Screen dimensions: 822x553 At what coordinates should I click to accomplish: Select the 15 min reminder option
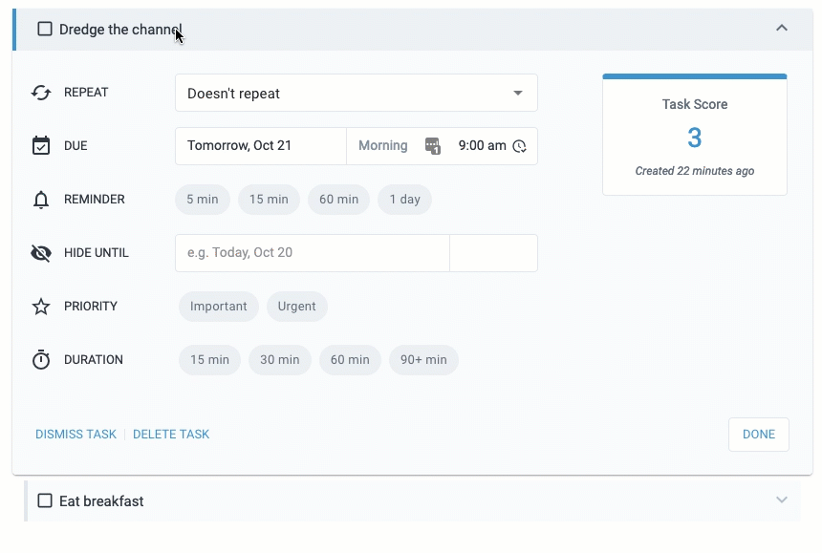pos(269,200)
